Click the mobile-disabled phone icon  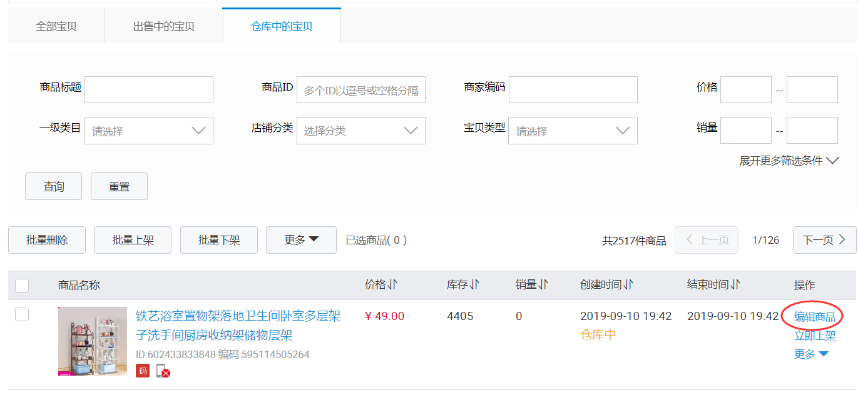click(x=163, y=371)
